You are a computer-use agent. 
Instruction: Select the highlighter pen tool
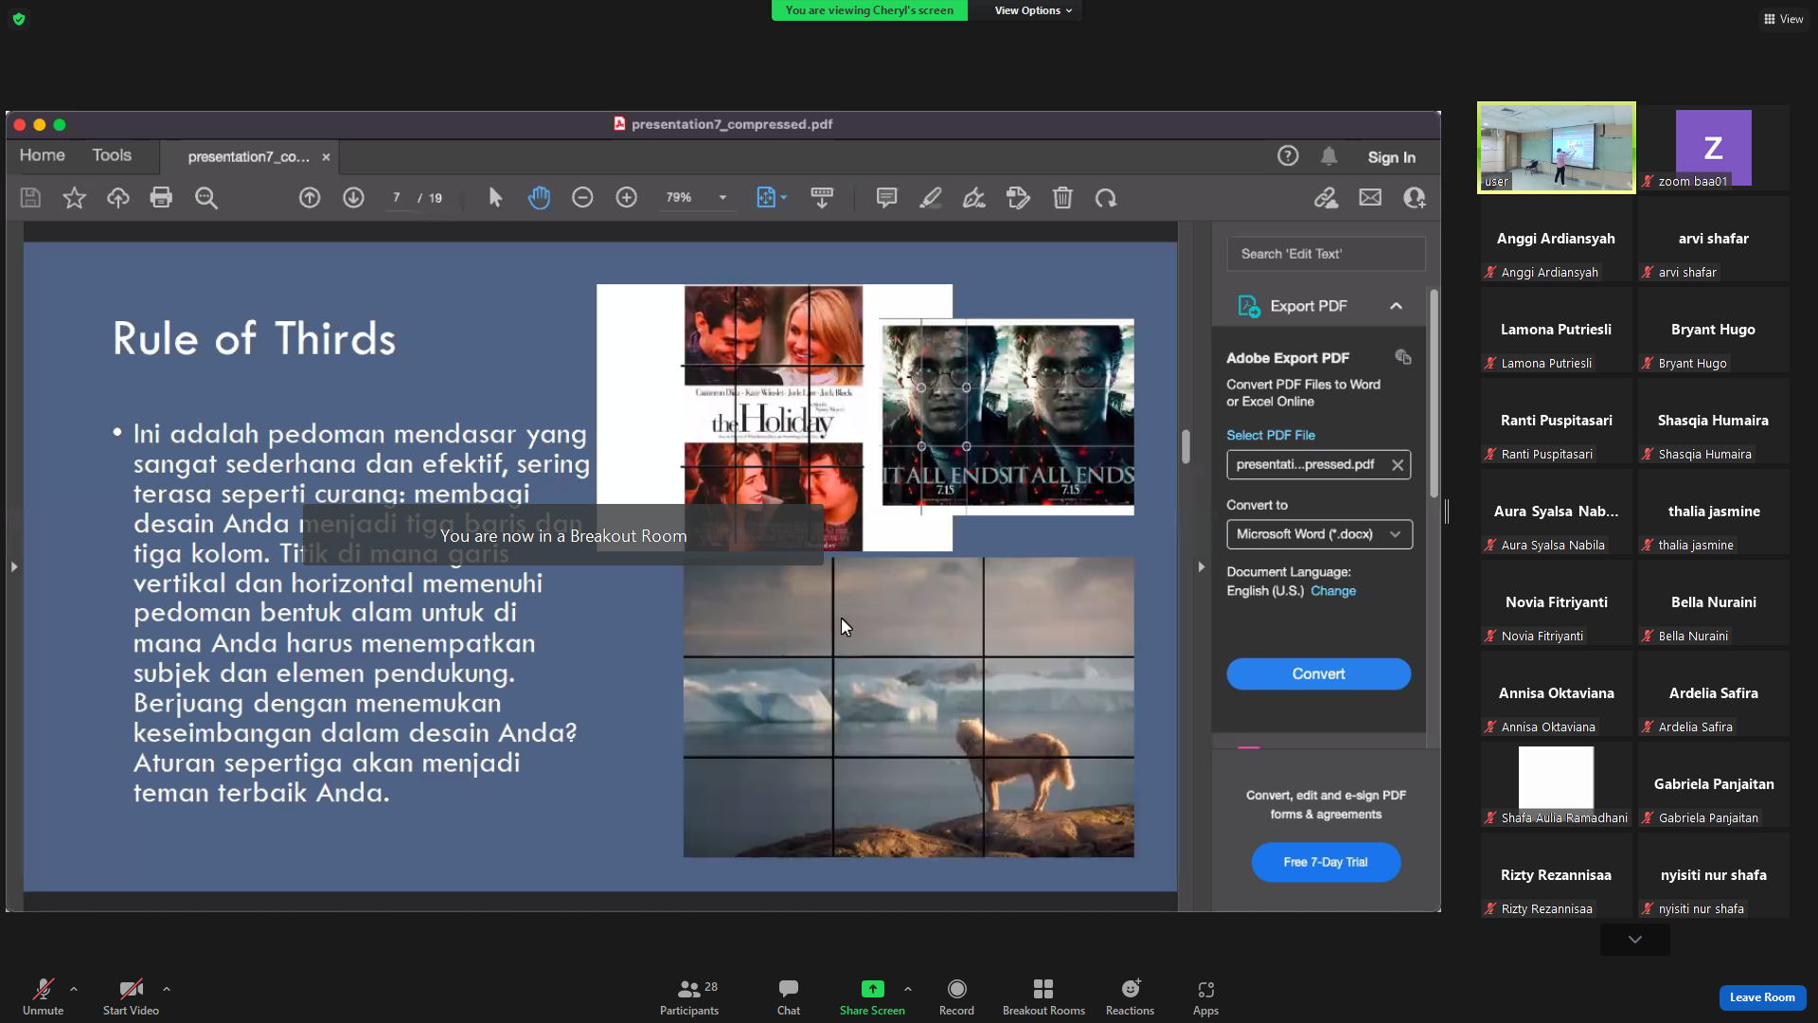click(x=930, y=197)
